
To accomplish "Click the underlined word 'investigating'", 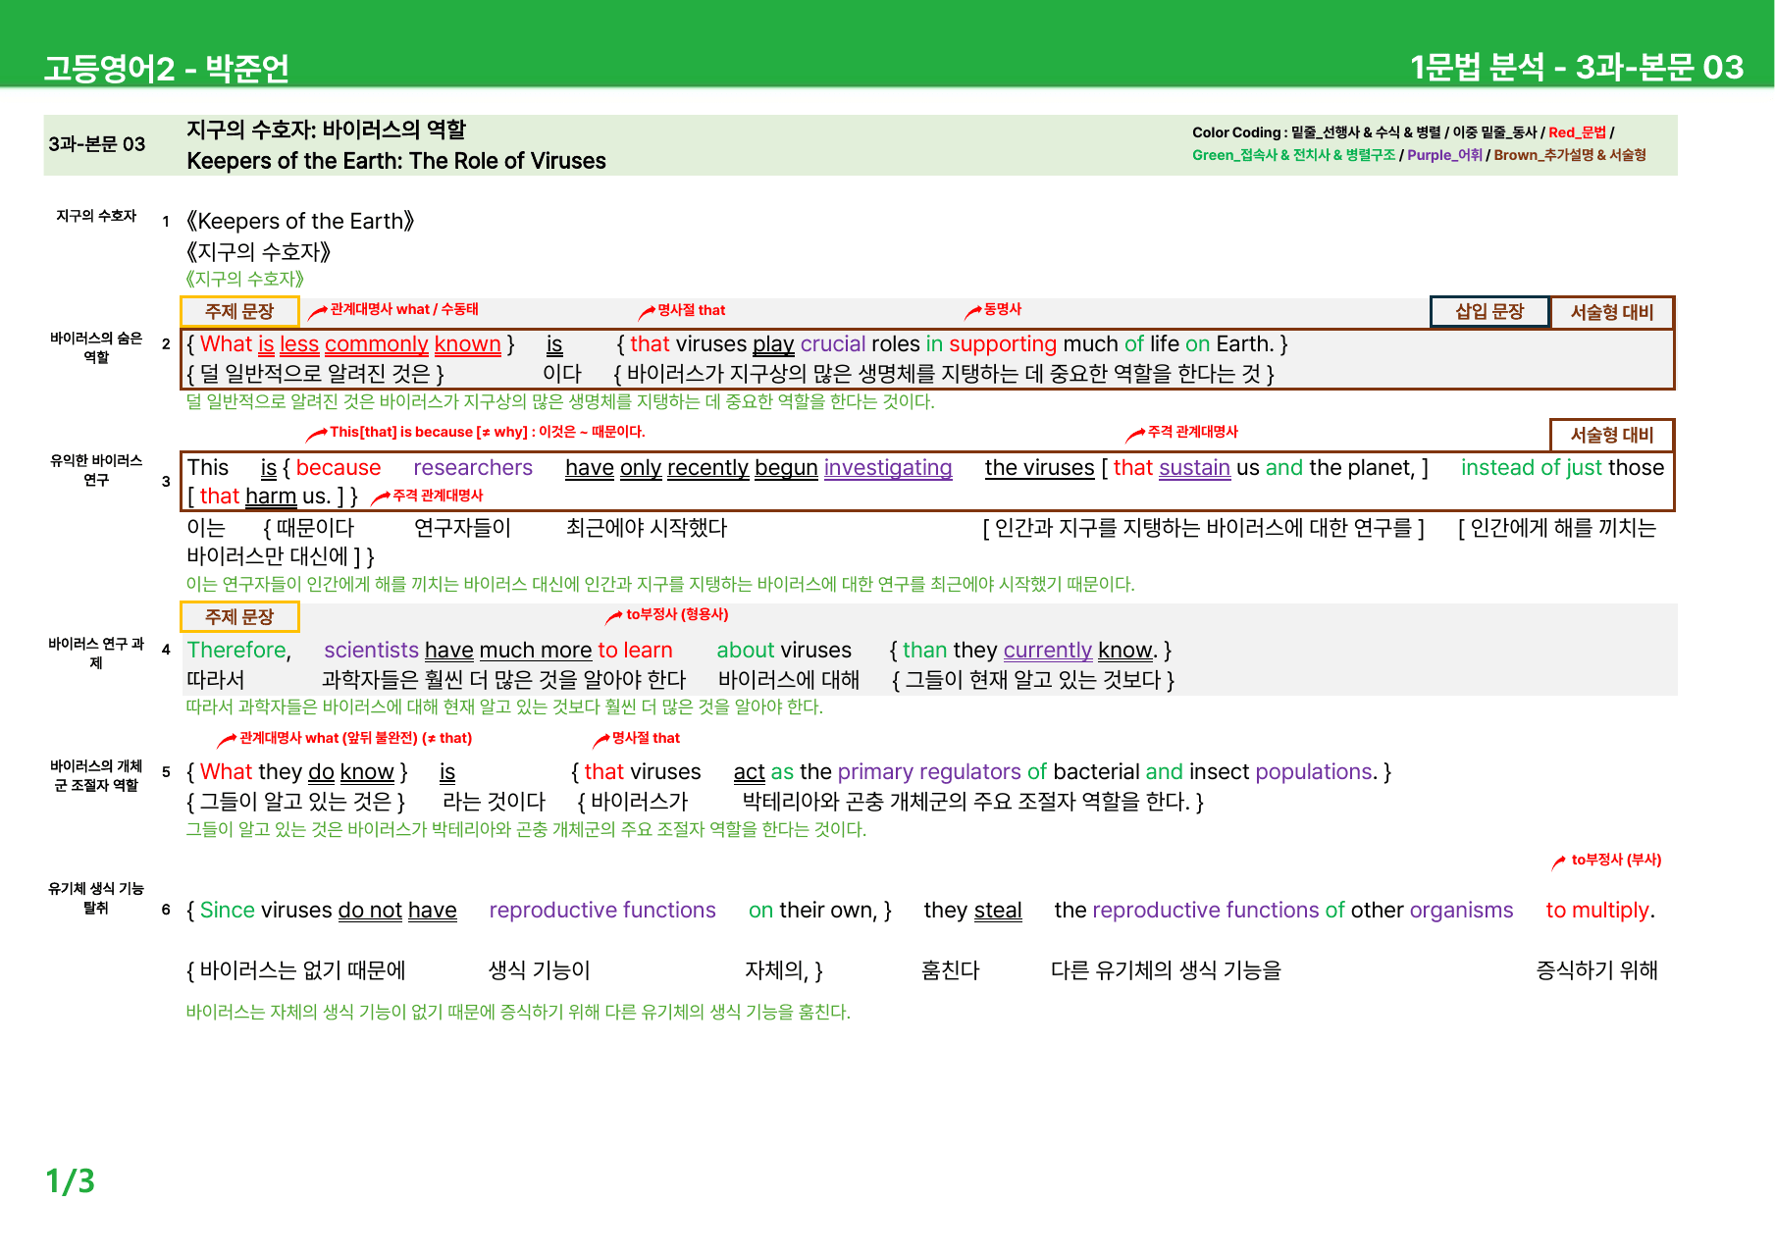I will (x=888, y=468).
